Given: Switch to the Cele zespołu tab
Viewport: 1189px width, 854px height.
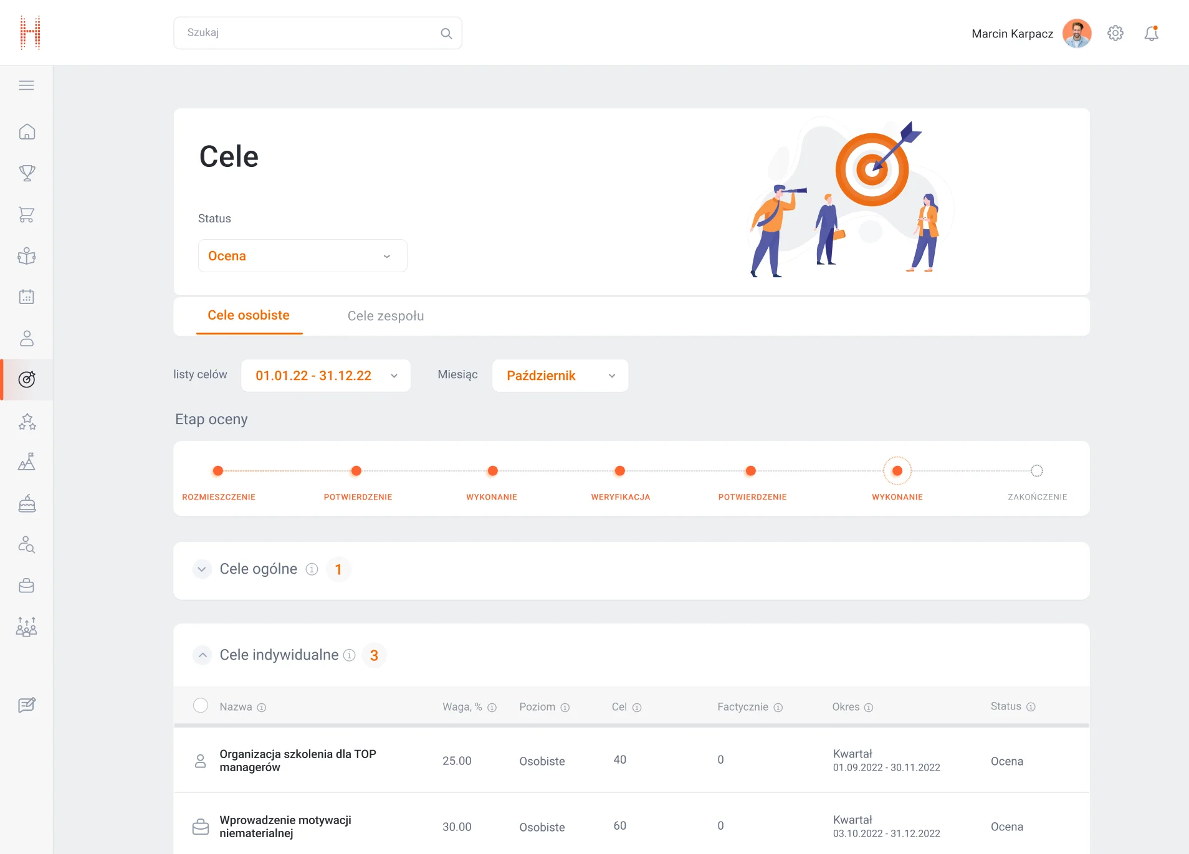Looking at the screenshot, I should point(385,316).
